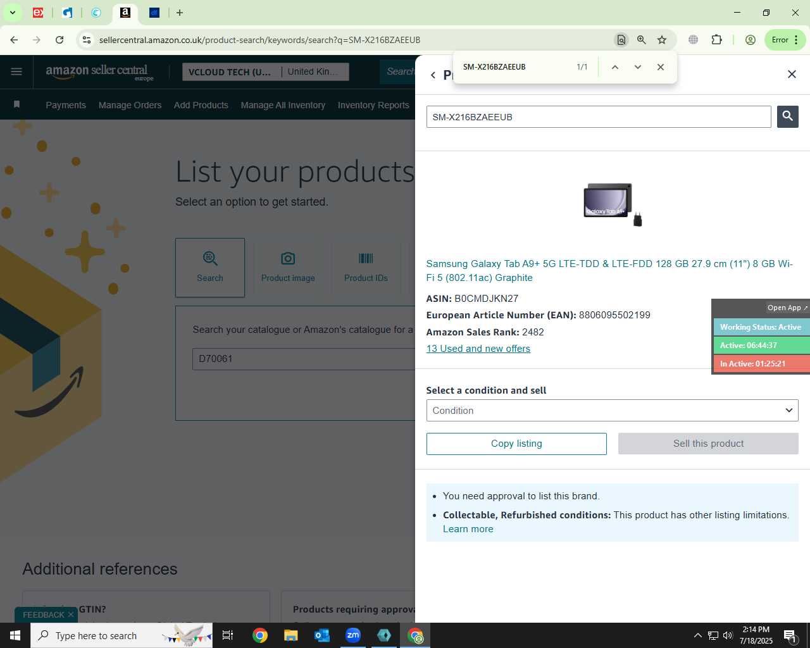Switch to the second browser tab
This screenshot has width=810, height=648.
pos(67,13)
